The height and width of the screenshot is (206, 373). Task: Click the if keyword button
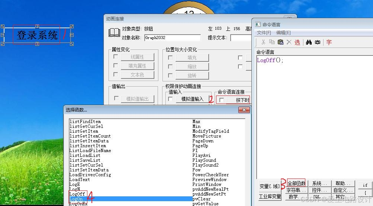[x=365, y=185]
